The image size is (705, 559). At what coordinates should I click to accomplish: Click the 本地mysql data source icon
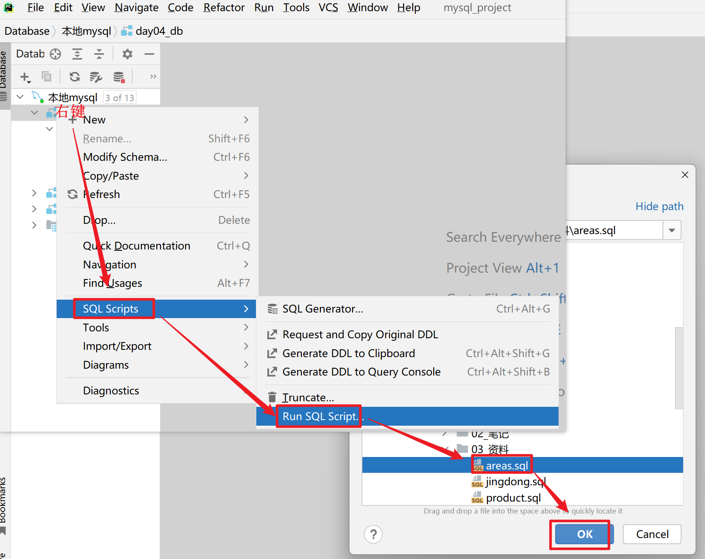tap(38, 97)
